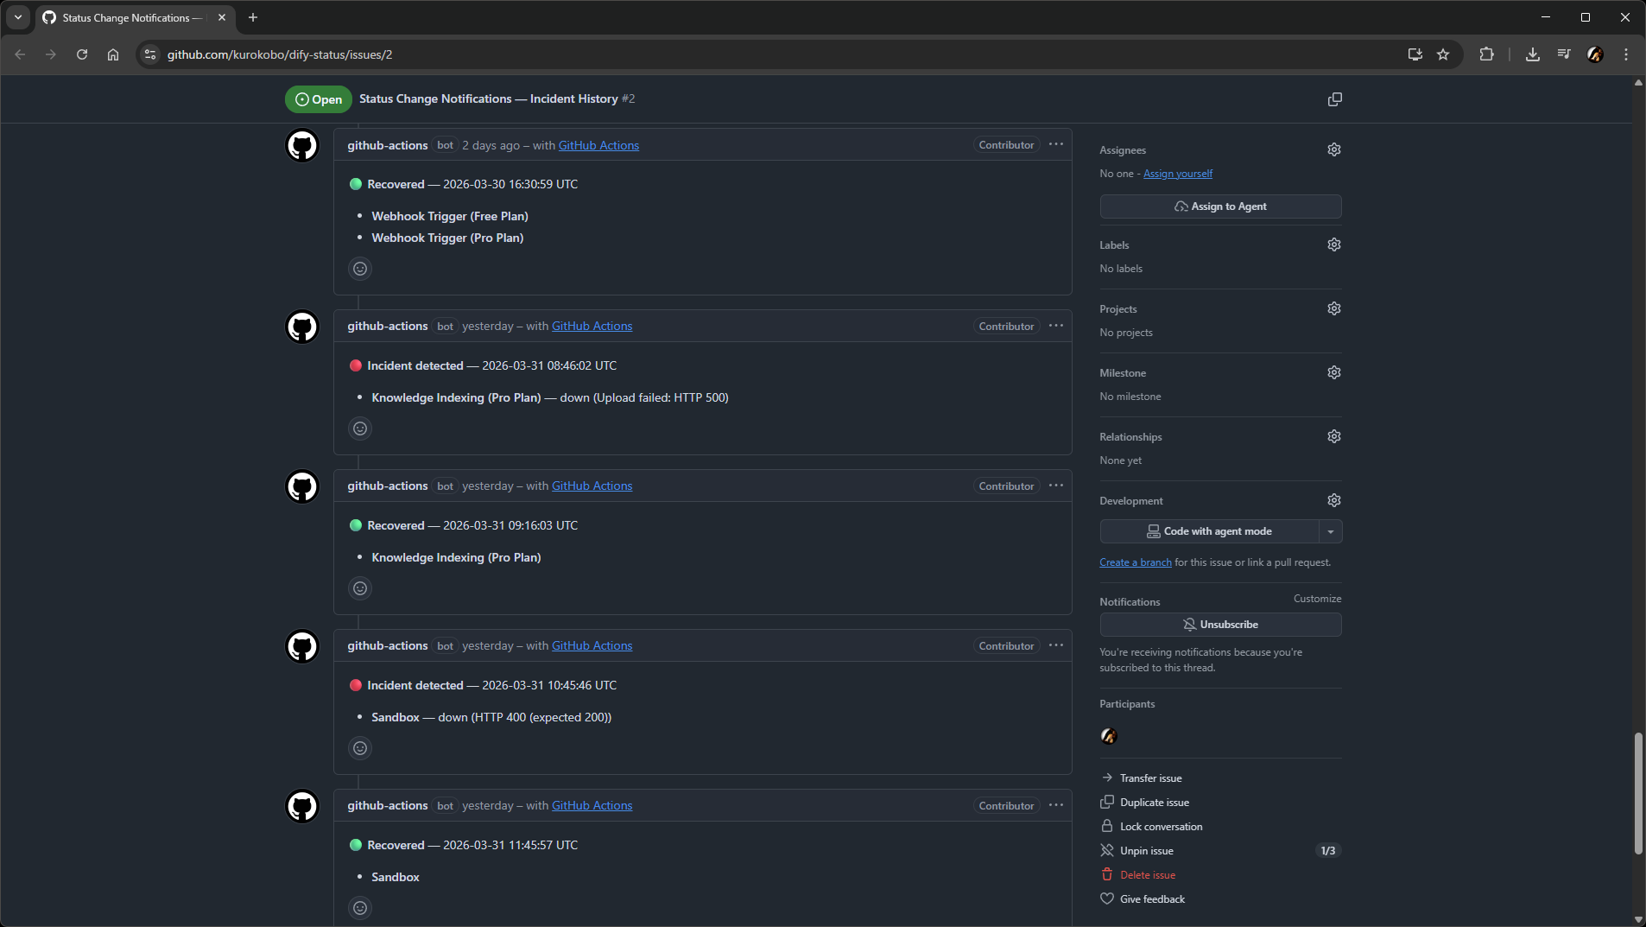This screenshot has height=927, width=1646.
Task: Click the page vertical scrollbar thumb
Action: pyautogui.click(x=1637, y=793)
